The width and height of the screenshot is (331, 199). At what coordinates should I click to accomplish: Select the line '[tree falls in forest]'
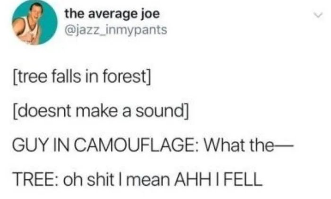click(82, 77)
